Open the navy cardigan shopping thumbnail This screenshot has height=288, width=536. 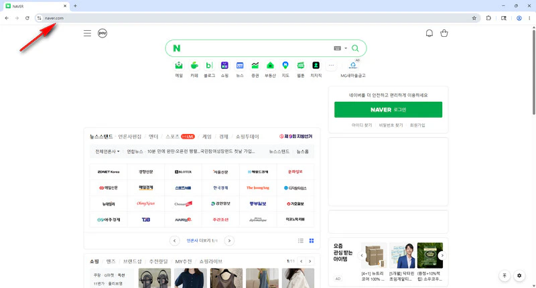[x=190, y=278]
